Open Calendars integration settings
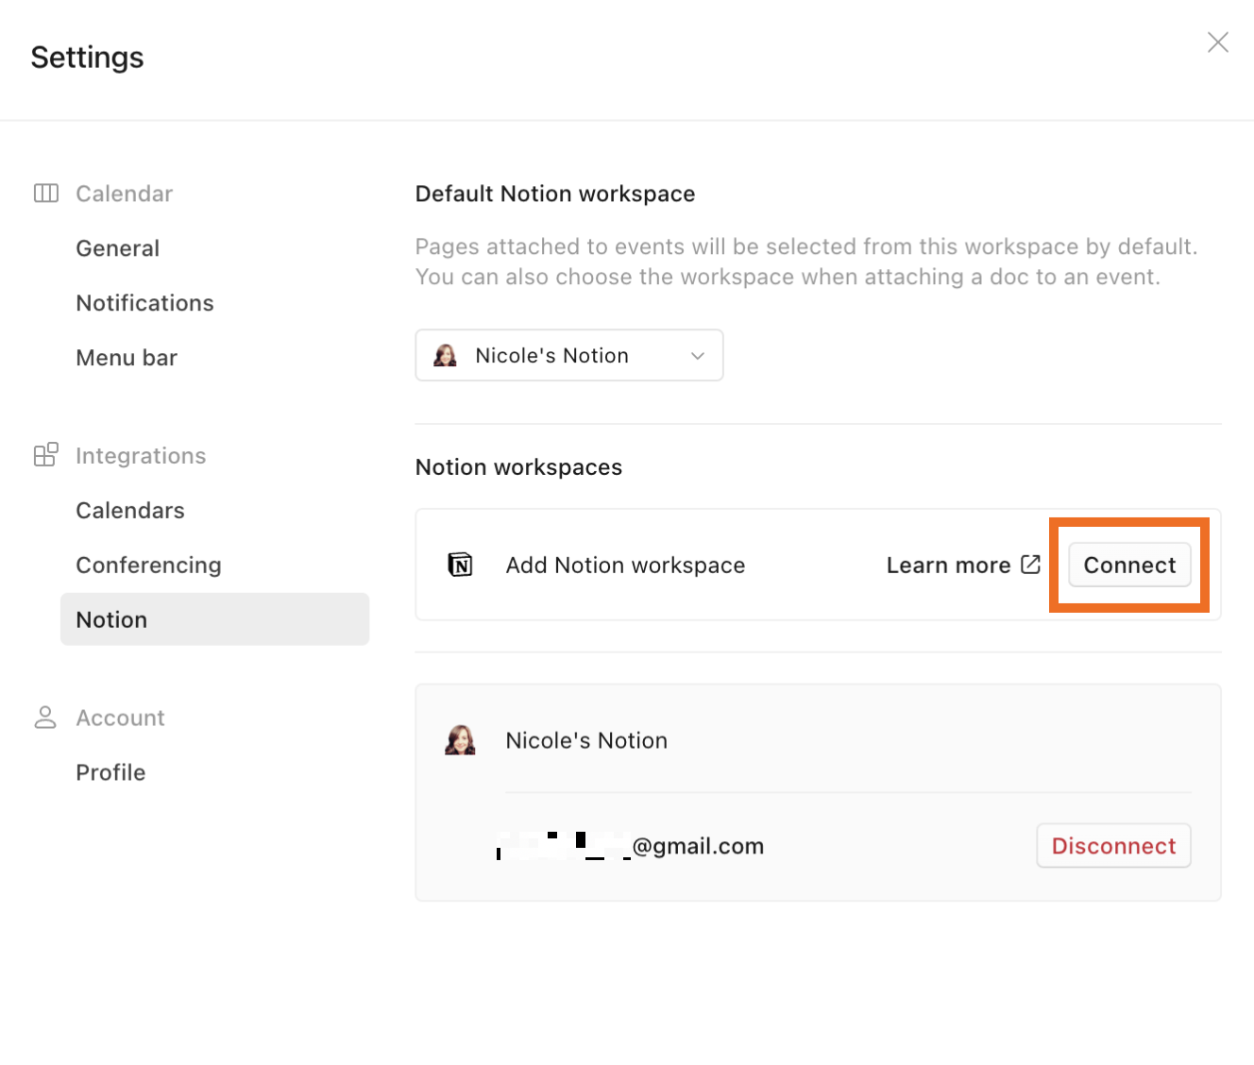1254x1065 pixels. pos(130,511)
